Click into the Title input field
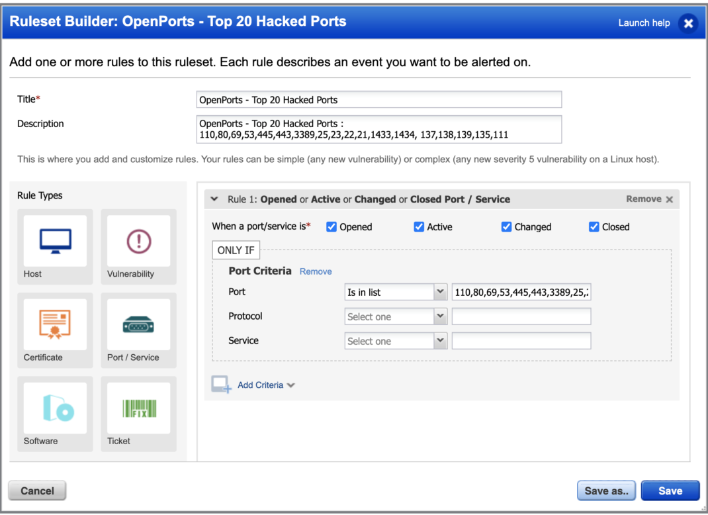Viewport: 708px width, 515px height. point(379,100)
